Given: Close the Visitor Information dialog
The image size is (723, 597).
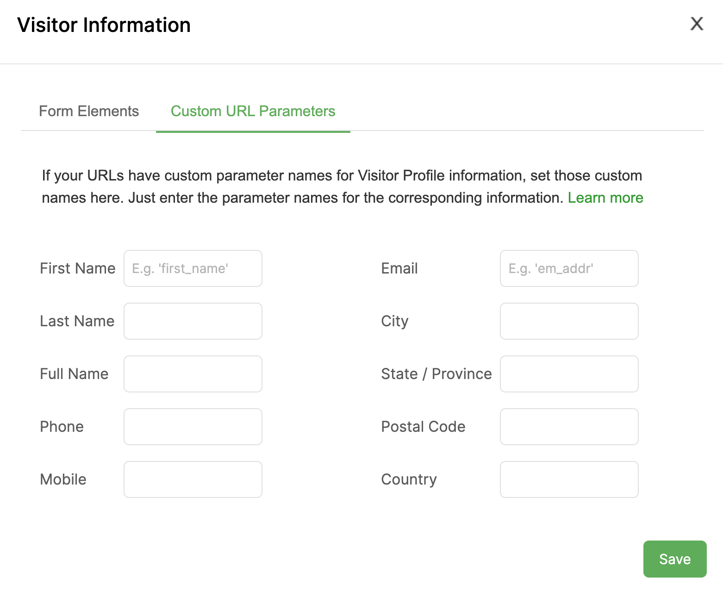Looking at the screenshot, I should [x=697, y=24].
